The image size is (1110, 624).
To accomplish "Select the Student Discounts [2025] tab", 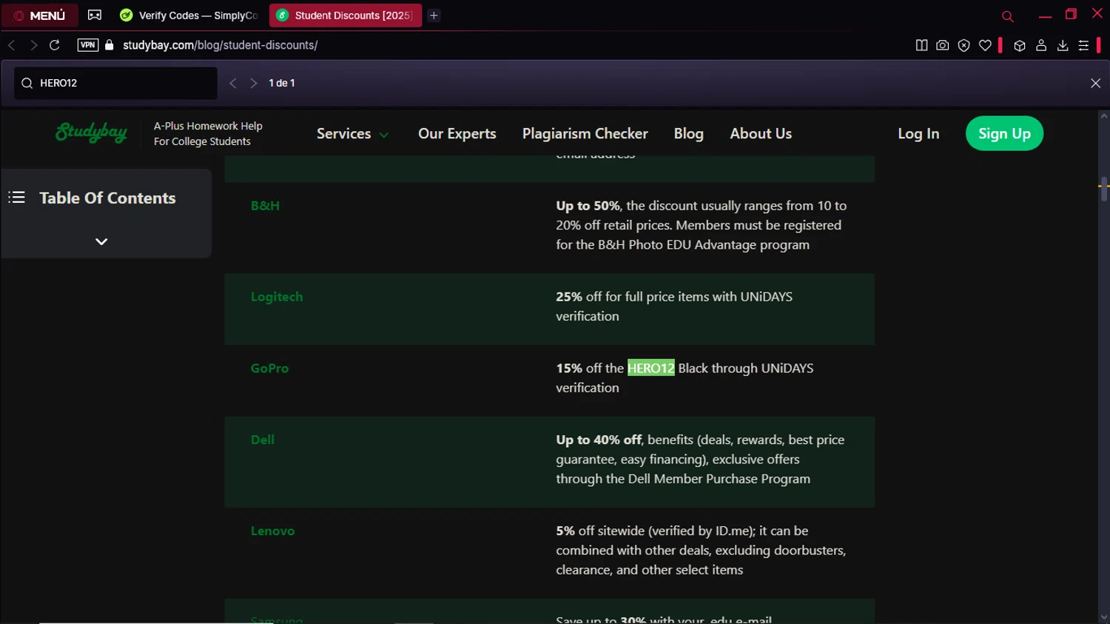I will pyautogui.click(x=346, y=15).
